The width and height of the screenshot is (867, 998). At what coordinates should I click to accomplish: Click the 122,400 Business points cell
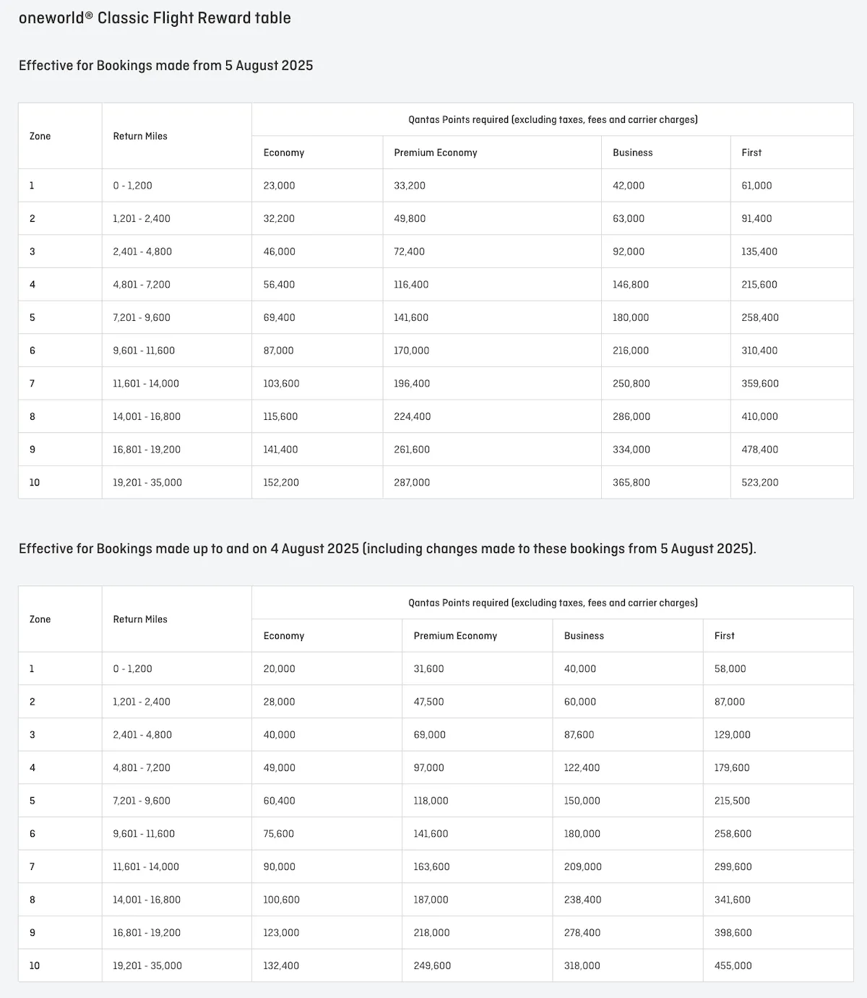coord(582,767)
